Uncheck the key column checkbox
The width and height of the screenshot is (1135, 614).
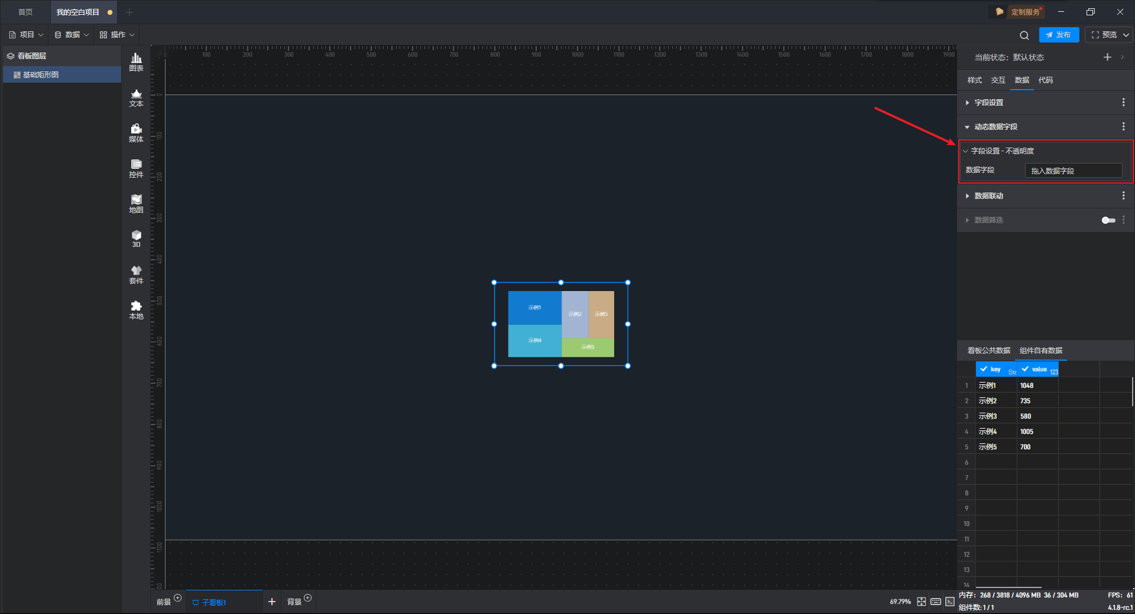click(x=984, y=369)
